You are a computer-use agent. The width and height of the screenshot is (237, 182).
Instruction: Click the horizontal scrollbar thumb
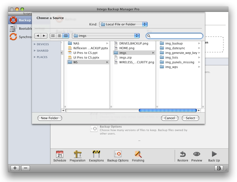coord(168,110)
